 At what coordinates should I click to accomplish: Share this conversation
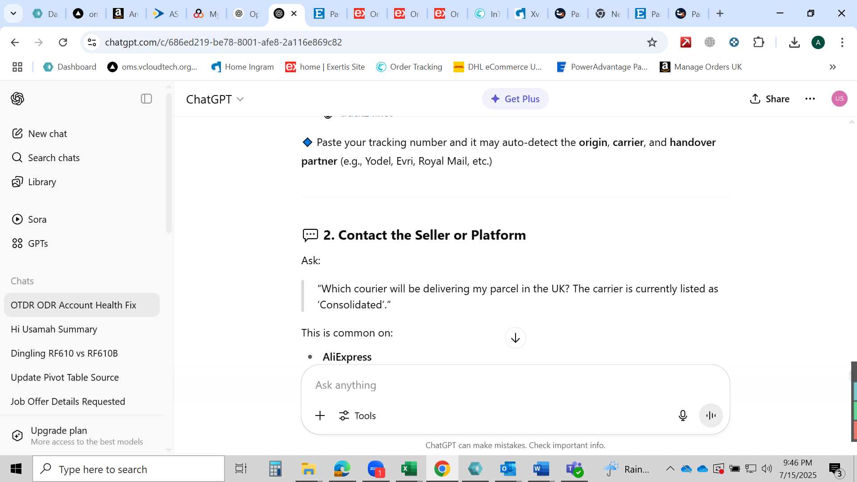click(770, 99)
